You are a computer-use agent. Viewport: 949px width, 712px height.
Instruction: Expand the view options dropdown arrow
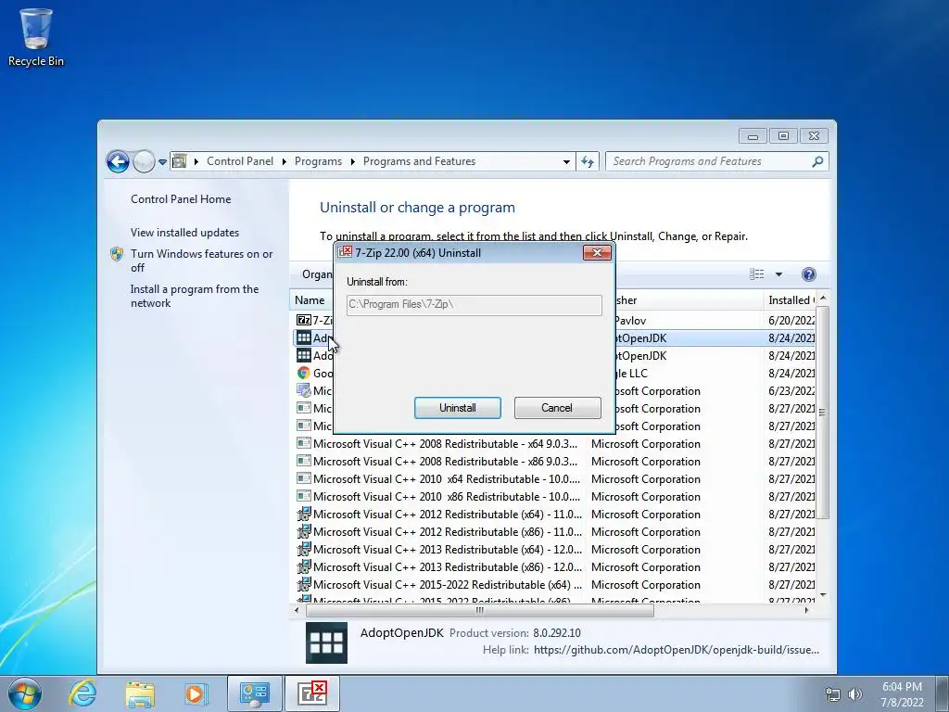click(x=778, y=274)
